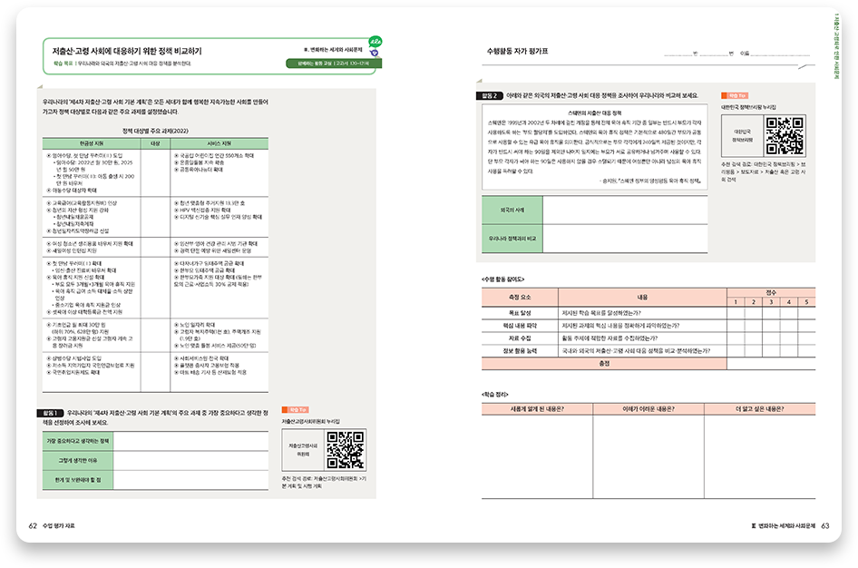The image size is (858, 568).
Task: Click the '목표 달성' row label
Action: click(x=520, y=313)
